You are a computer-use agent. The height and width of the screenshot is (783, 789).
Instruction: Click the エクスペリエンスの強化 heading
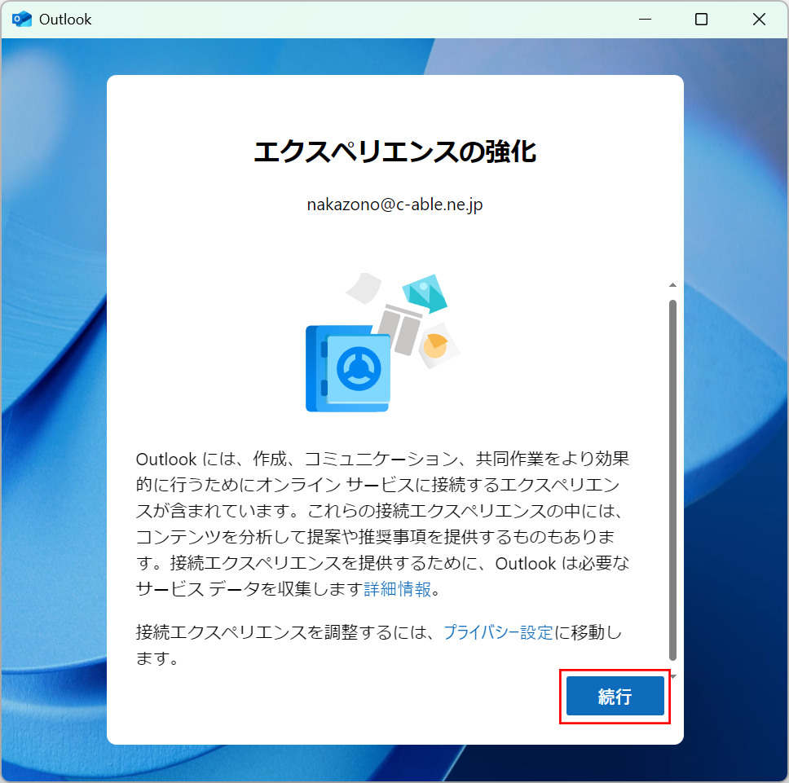(x=395, y=152)
